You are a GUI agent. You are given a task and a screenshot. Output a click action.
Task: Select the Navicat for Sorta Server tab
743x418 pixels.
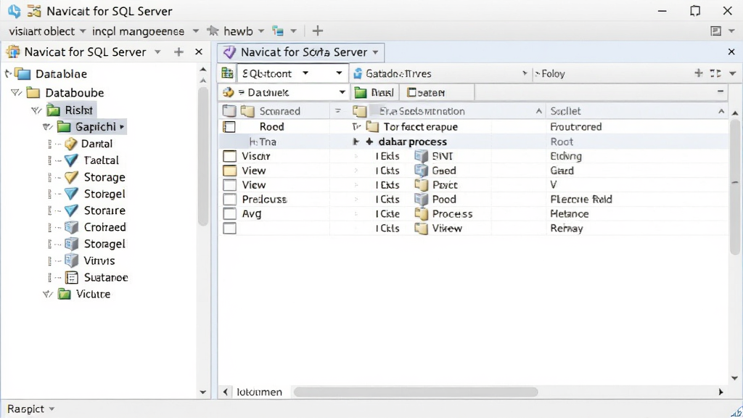click(300, 52)
